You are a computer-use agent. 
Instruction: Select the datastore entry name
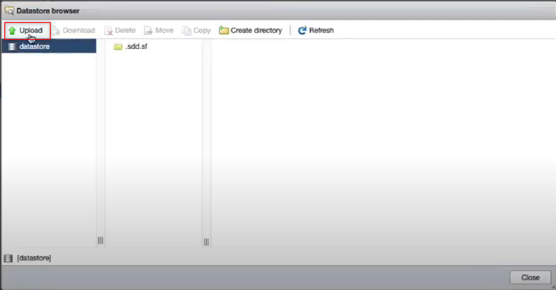tap(34, 47)
